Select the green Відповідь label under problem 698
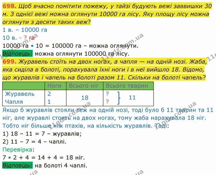216x175 pixels. point(17,54)
